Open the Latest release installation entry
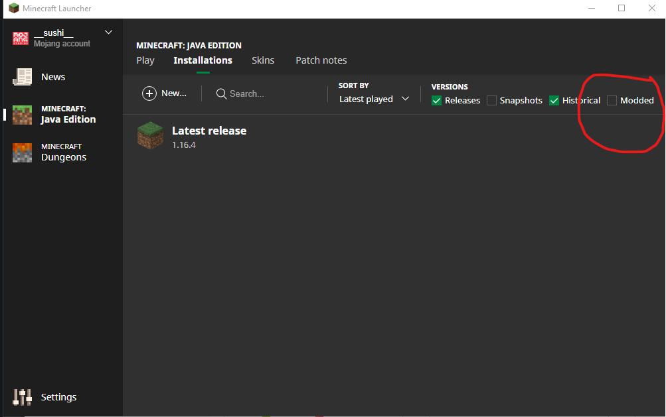This screenshot has width=666, height=417. pos(394,136)
